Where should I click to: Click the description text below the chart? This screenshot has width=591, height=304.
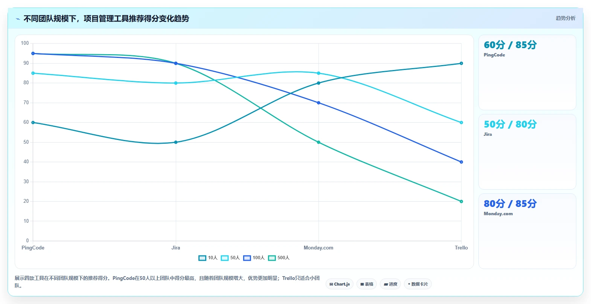(x=167, y=282)
